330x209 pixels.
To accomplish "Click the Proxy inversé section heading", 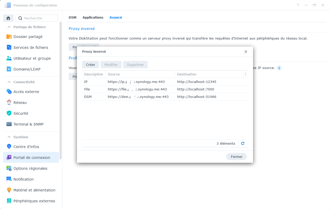I will 82,28.
